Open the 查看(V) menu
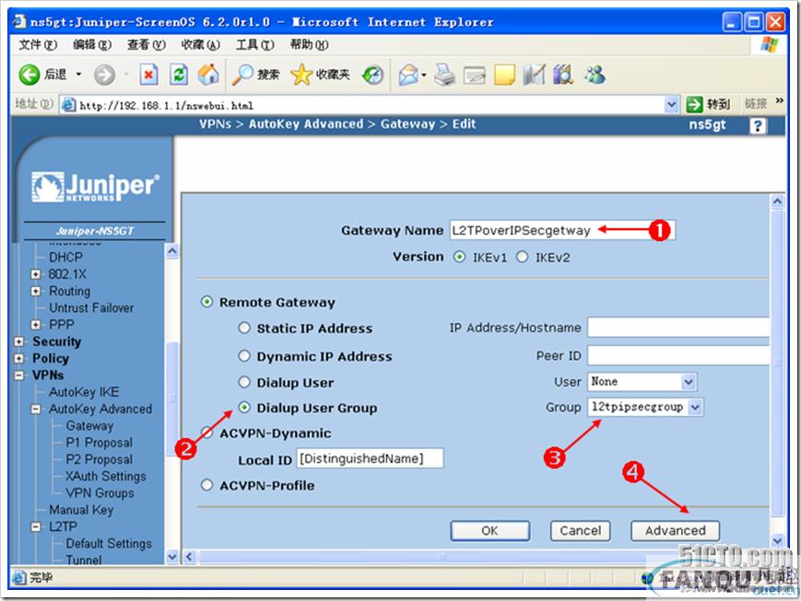Image resolution: width=801 pixels, height=601 pixels. (147, 45)
